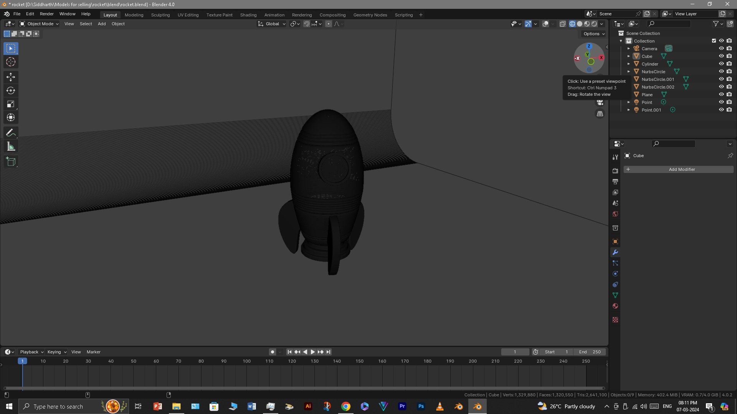This screenshot has height=414, width=737.
Task: Add a new workspace with plus button
Action: point(421,15)
